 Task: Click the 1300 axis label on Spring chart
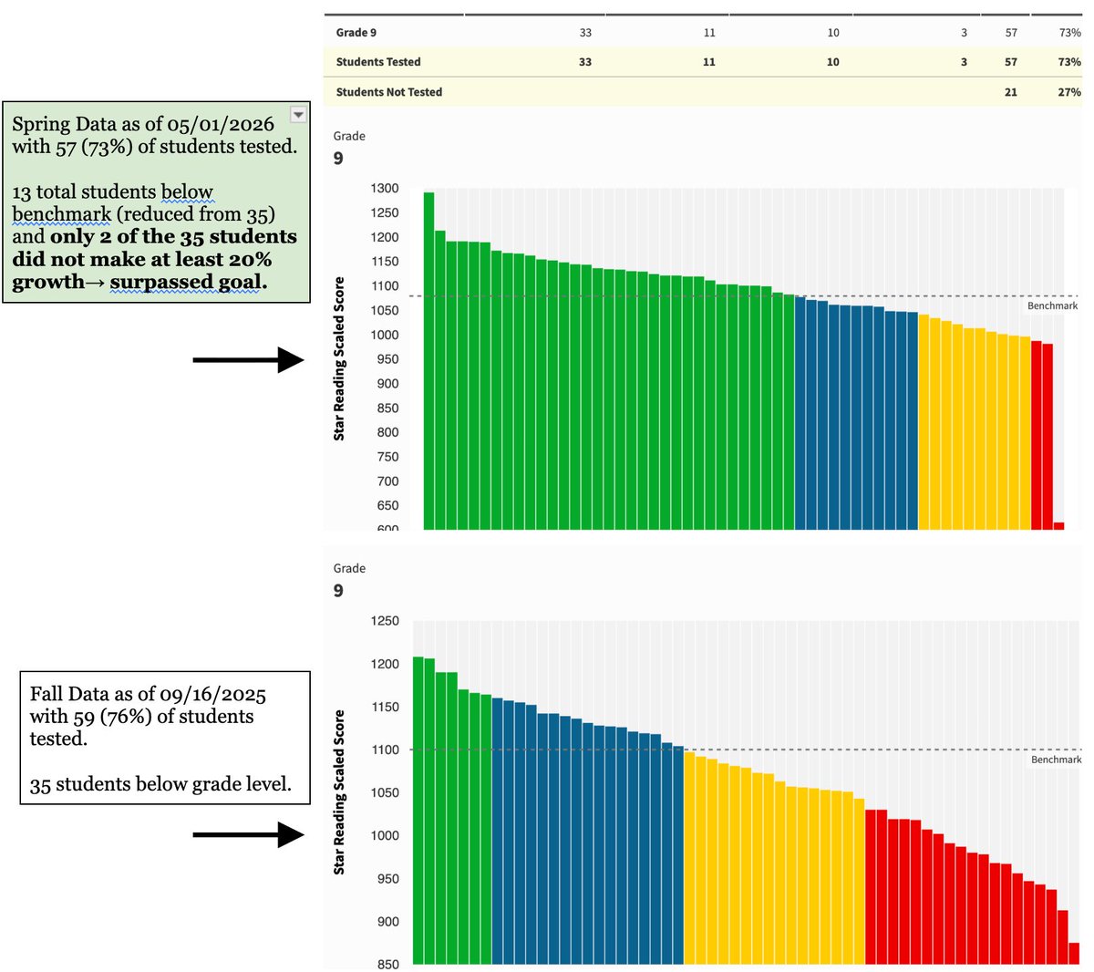coord(385,189)
